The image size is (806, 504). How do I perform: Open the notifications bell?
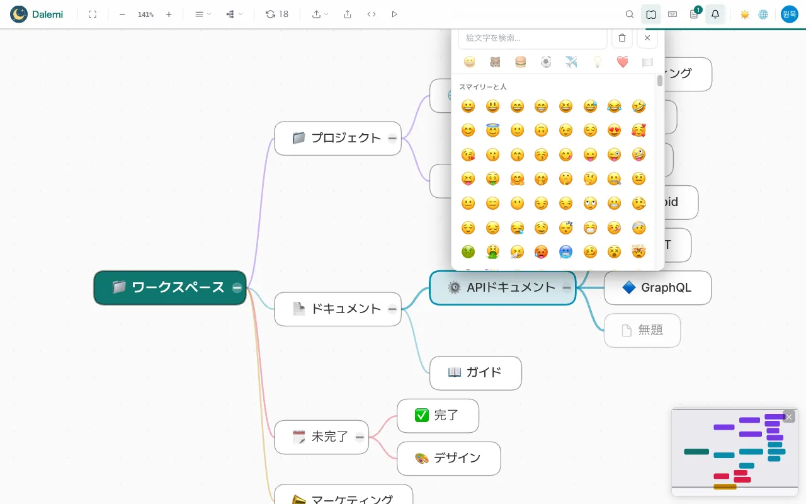pyautogui.click(x=715, y=14)
